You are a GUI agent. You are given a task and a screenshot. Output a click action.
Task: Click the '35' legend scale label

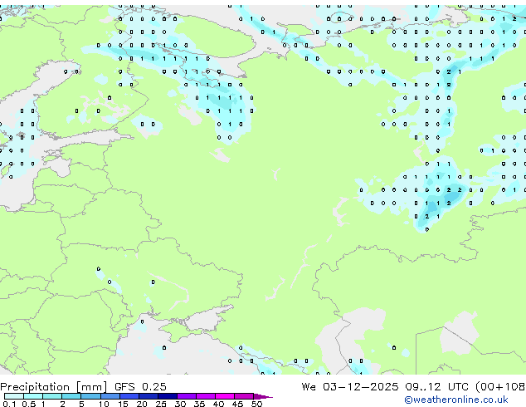tap(199, 404)
